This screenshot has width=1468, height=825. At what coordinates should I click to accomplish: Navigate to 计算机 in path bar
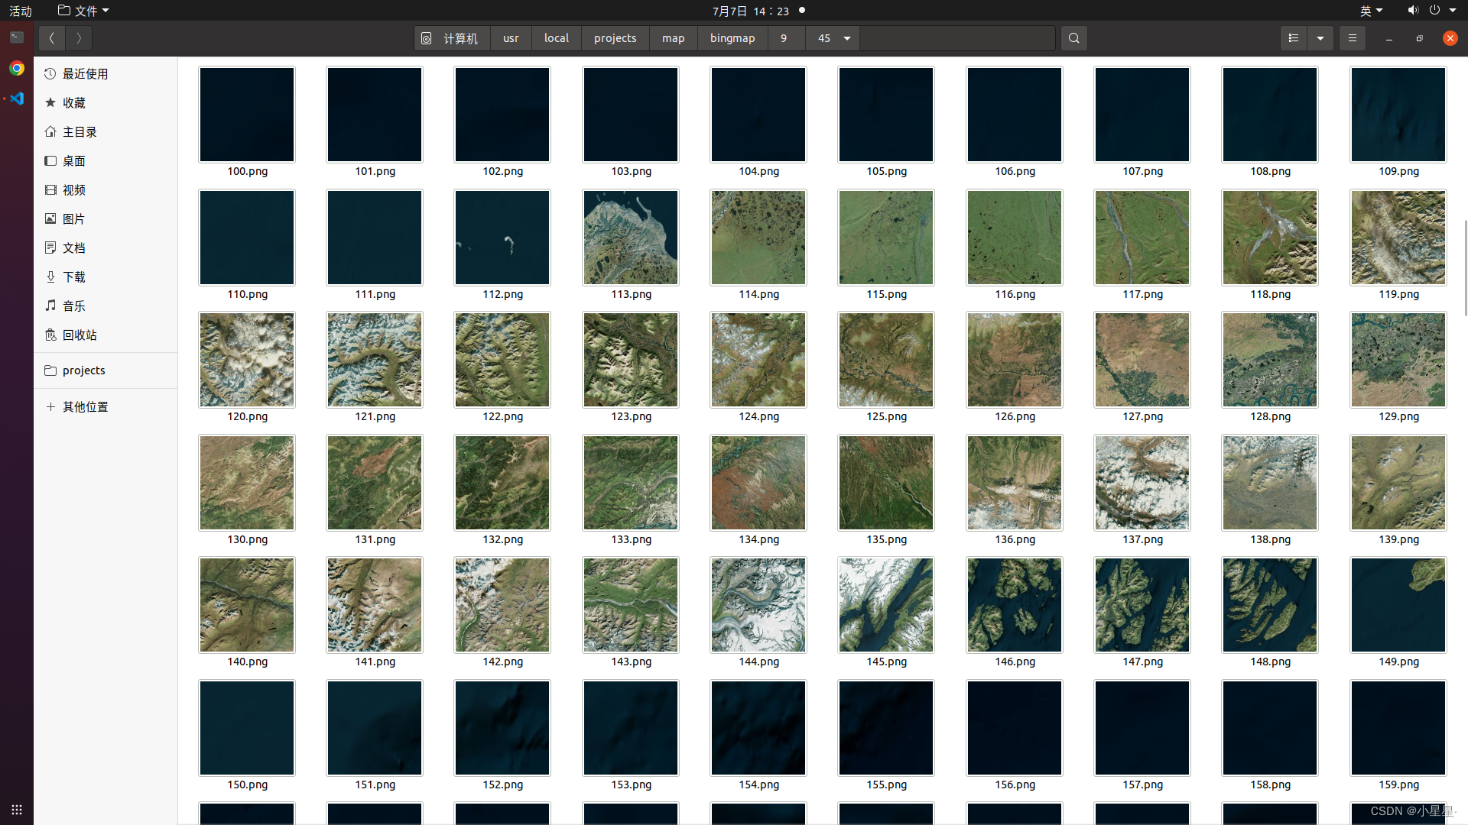pyautogui.click(x=453, y=38)
